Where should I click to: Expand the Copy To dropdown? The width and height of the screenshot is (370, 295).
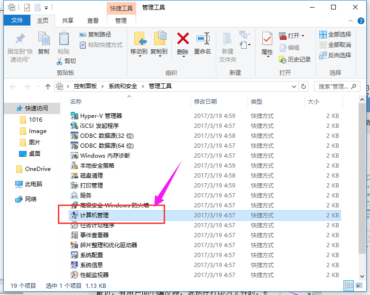[x=159, y=56]
